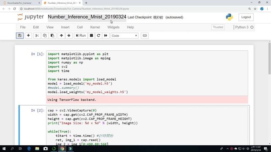Screen dimensions: 271x152
Task: Show hidden system tray icons
Action: (x=227, y=149)
